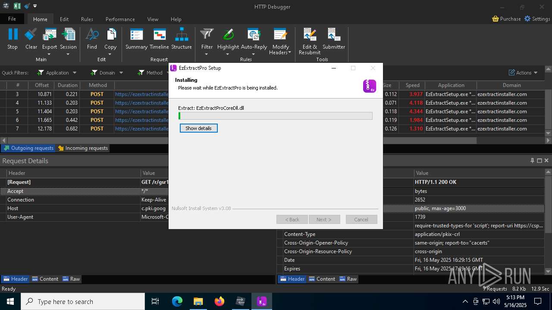Expand the Filter dropdown arrow

point(207,54)
